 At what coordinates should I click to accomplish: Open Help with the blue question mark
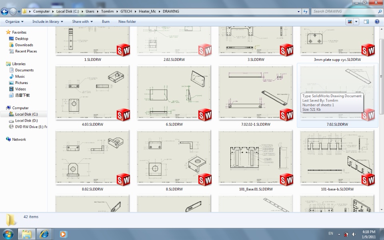pyautogui.click(x=377, y=22)
